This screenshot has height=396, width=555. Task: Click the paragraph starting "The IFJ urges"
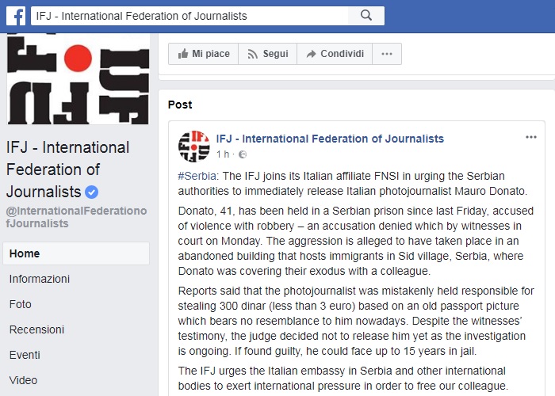coord(343,378)
